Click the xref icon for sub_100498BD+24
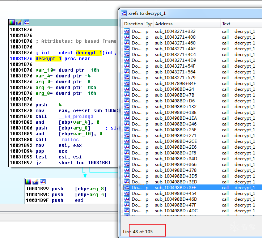 point(127,89)
